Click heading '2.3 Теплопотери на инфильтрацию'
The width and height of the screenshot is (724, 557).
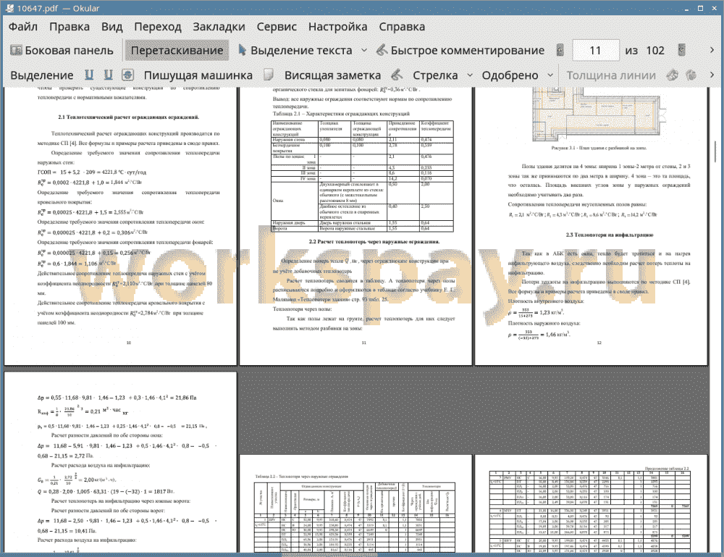(x=610, y=235)
